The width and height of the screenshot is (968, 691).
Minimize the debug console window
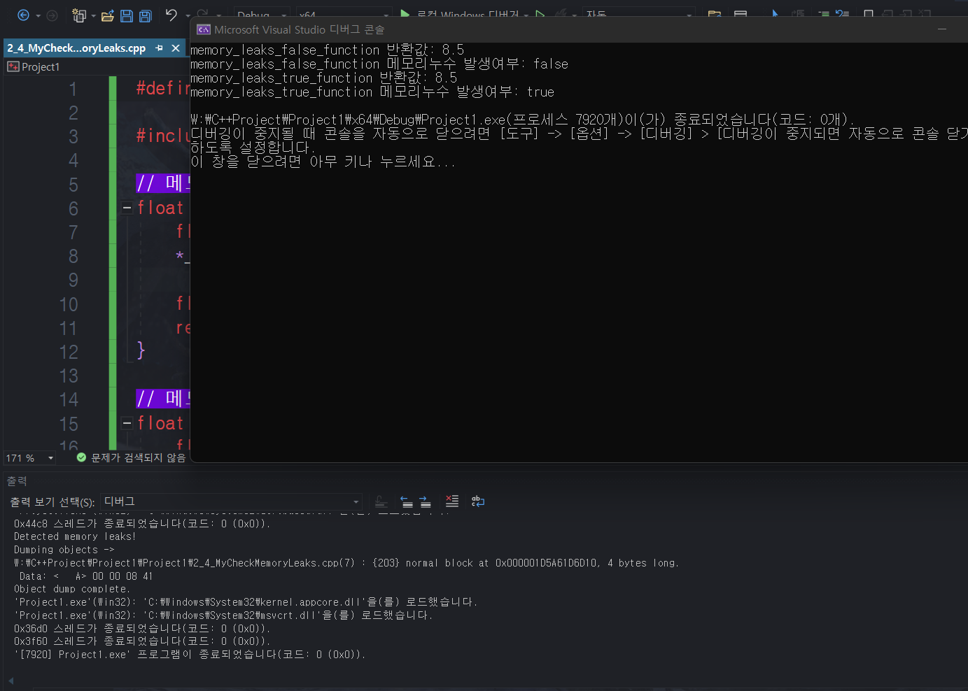pos(942,29)
